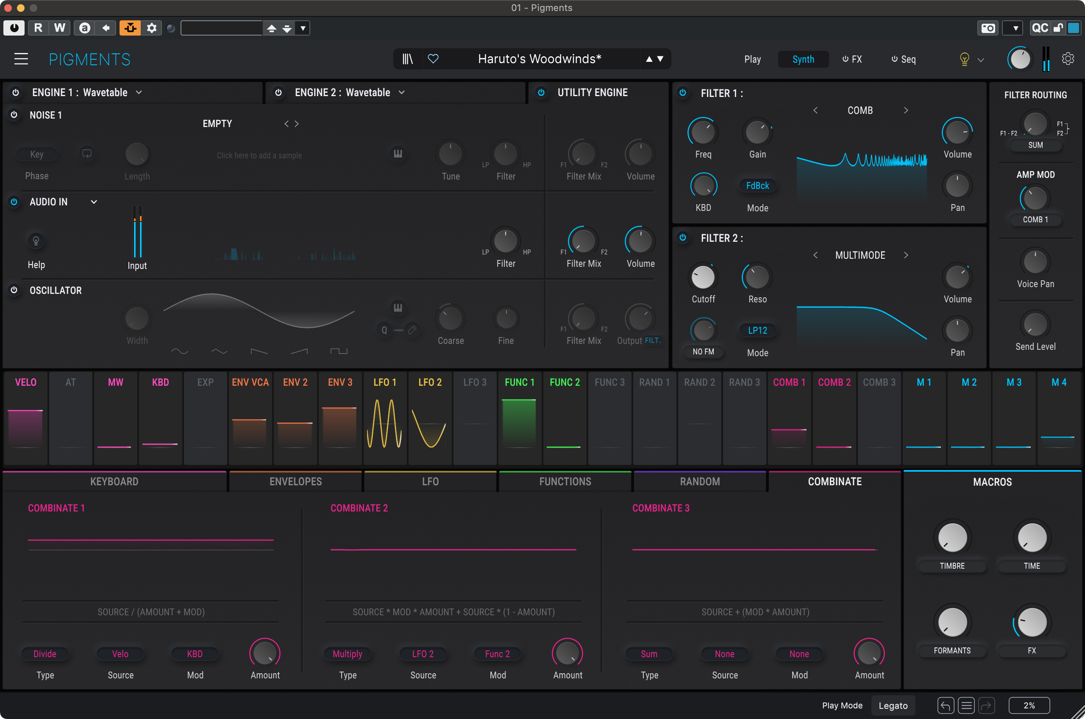Click the host snapshot camera icon
Viewport: 1085px width, 719px height.
coord(988,28)
